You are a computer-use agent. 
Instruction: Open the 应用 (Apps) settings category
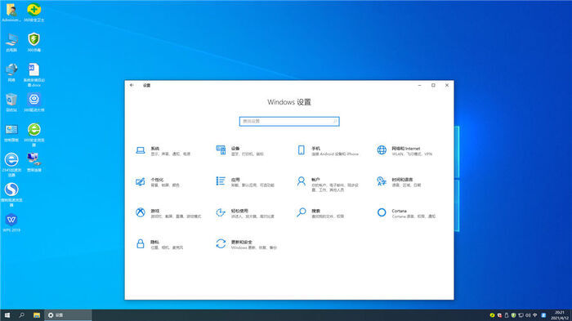tap(245, 181)
